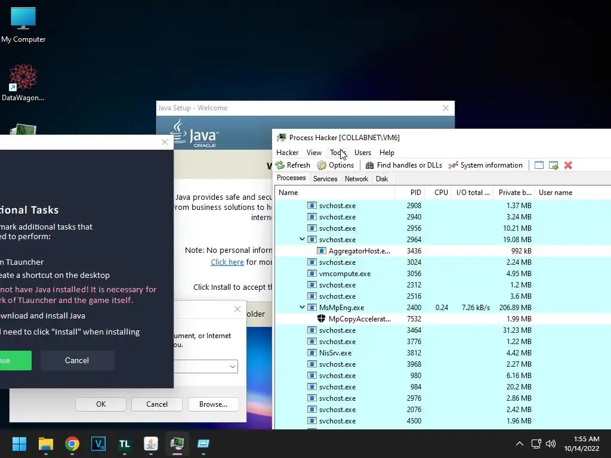Click the Java installer taskbar icon

click(151, 444)
